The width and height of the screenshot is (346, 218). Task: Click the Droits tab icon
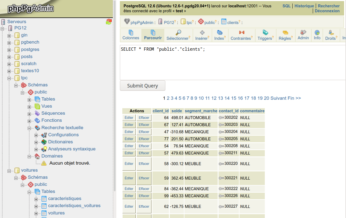tap(331, 33)
